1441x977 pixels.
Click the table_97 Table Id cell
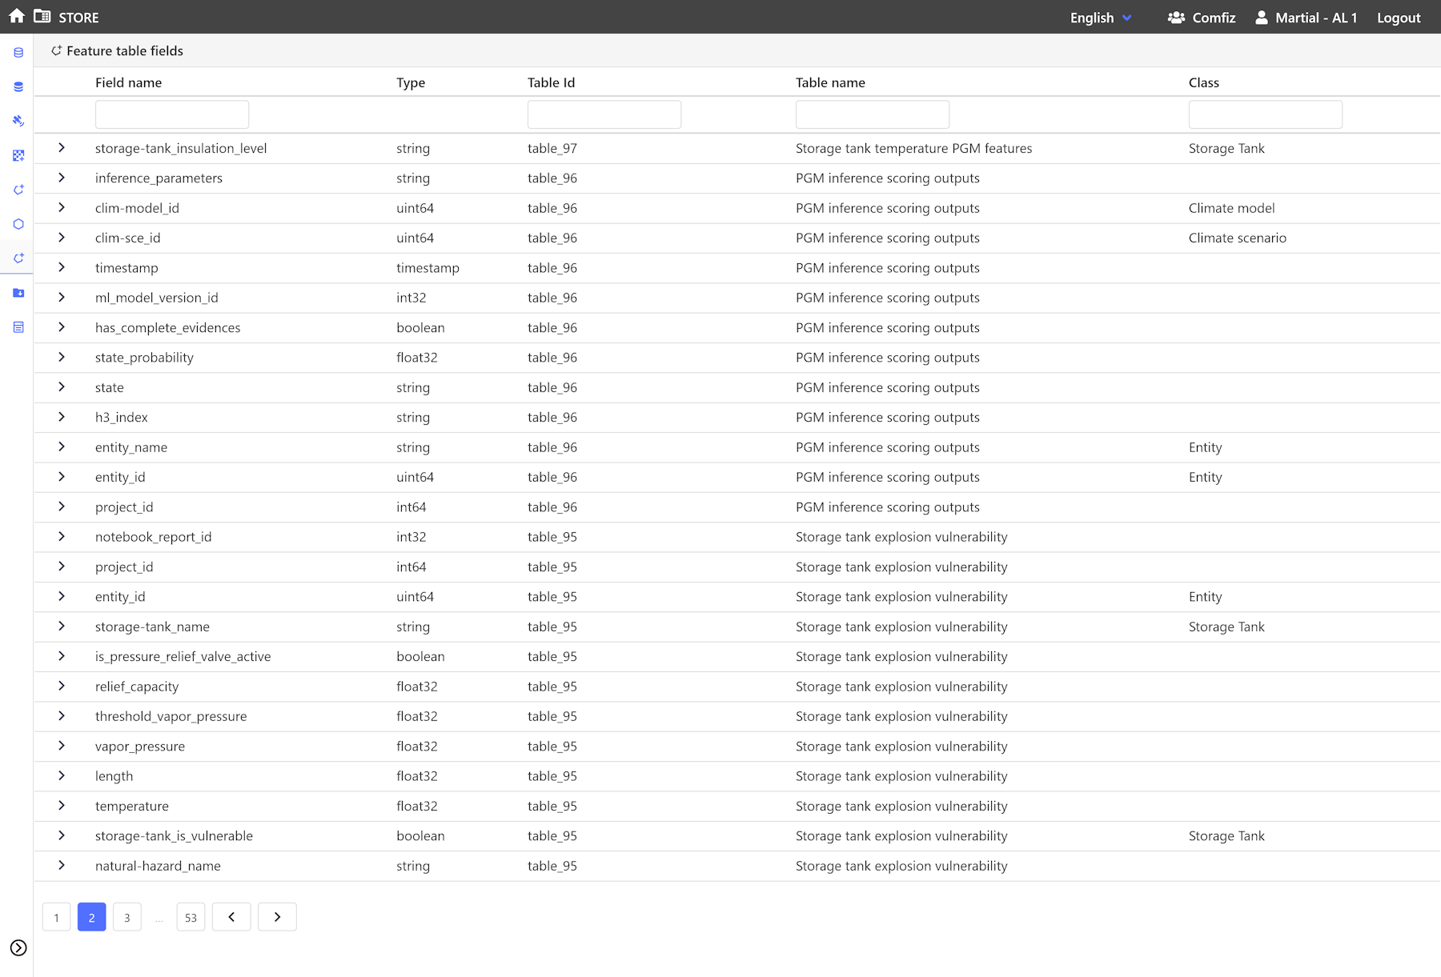552,148
